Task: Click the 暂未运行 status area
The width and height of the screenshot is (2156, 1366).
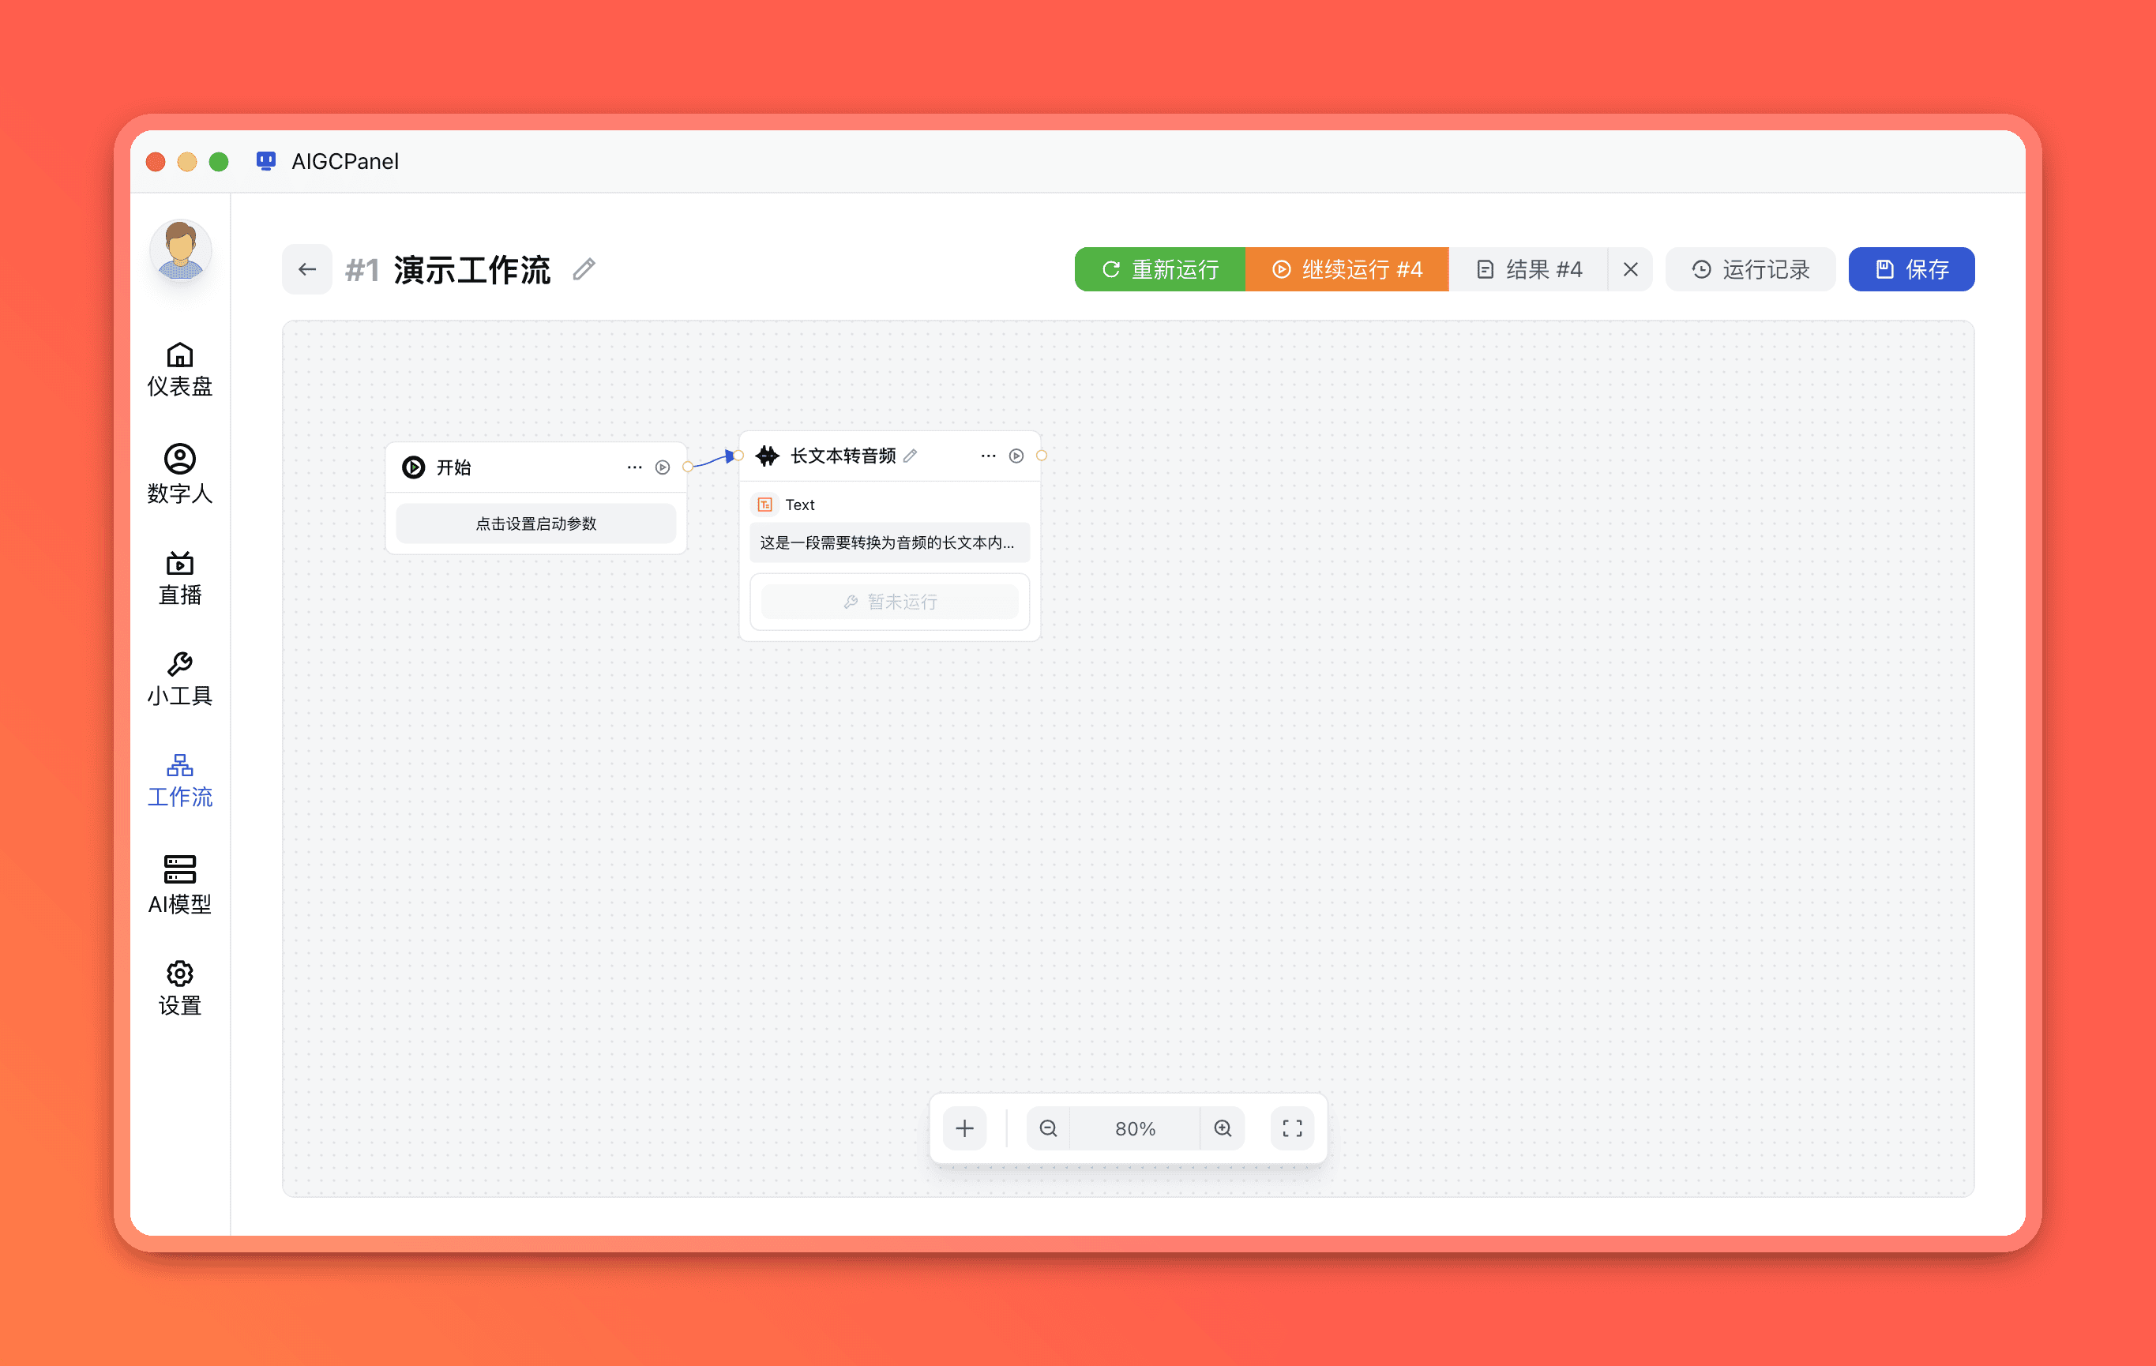Action: pyautogui.click(x=889, y=602)
